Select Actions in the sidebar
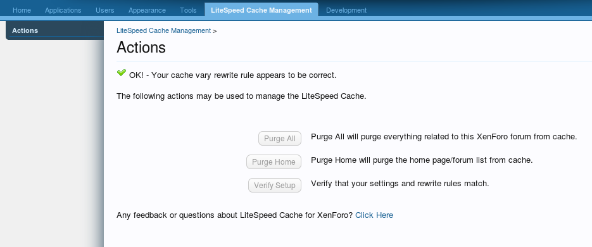Viewport: 592px width, 247px height. tap(54, 30)
